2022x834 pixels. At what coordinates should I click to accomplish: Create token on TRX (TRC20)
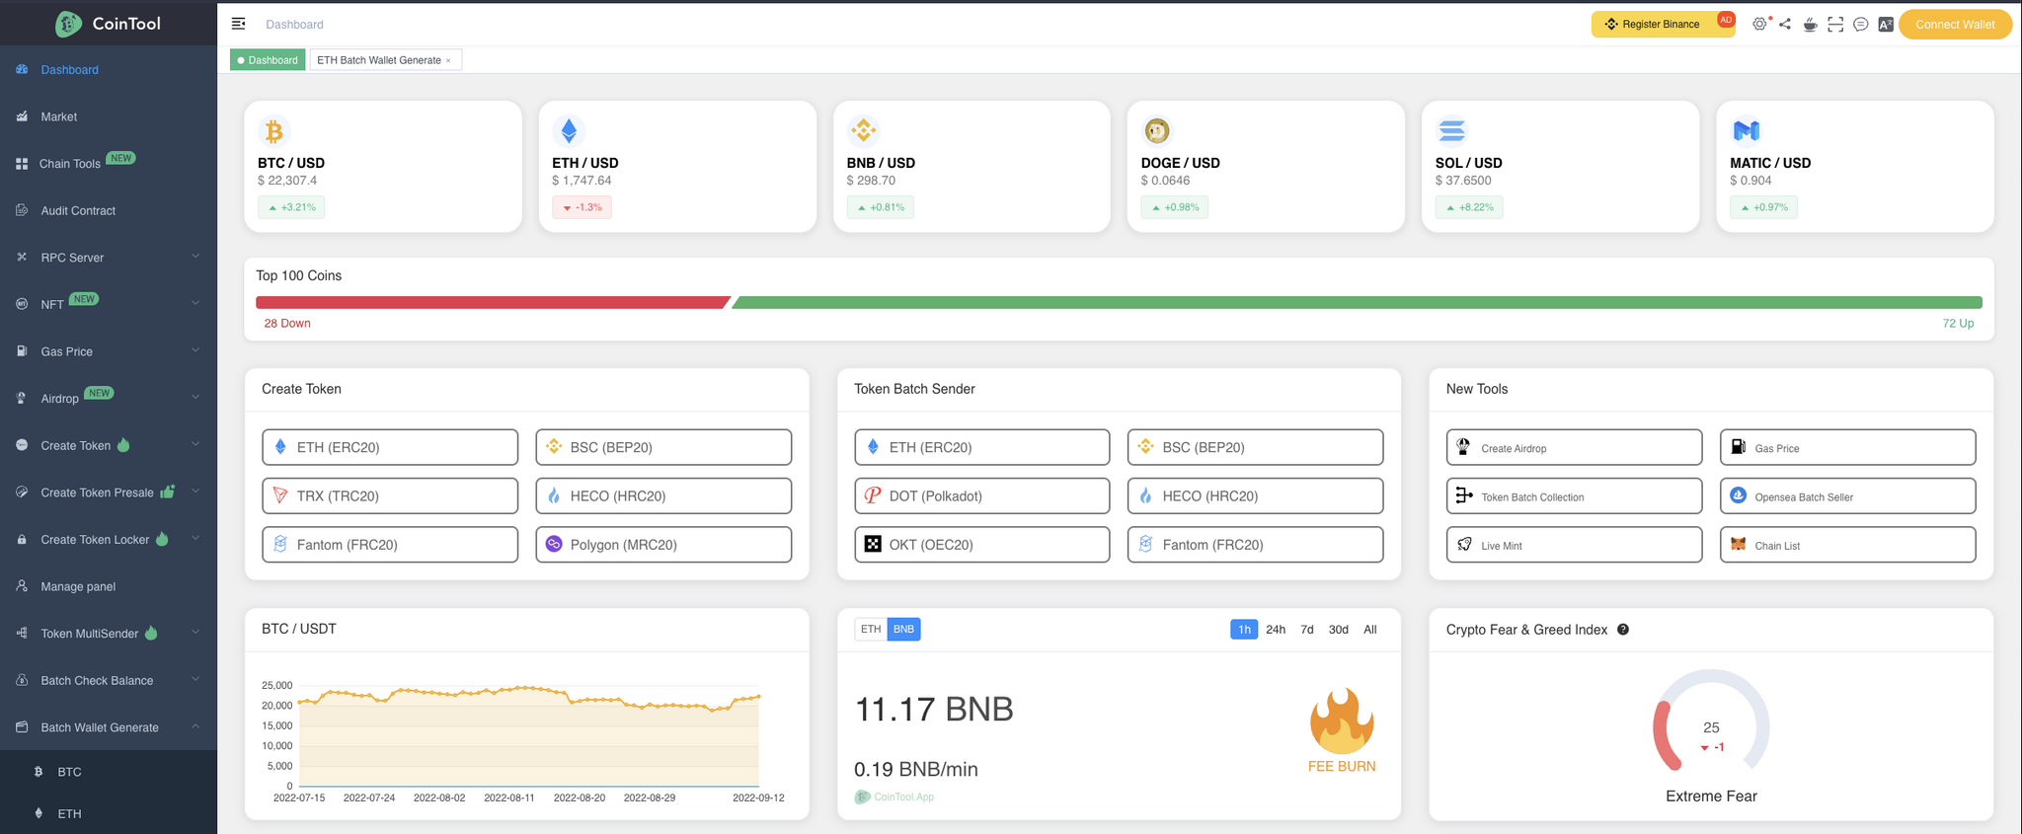pos(390,495)
